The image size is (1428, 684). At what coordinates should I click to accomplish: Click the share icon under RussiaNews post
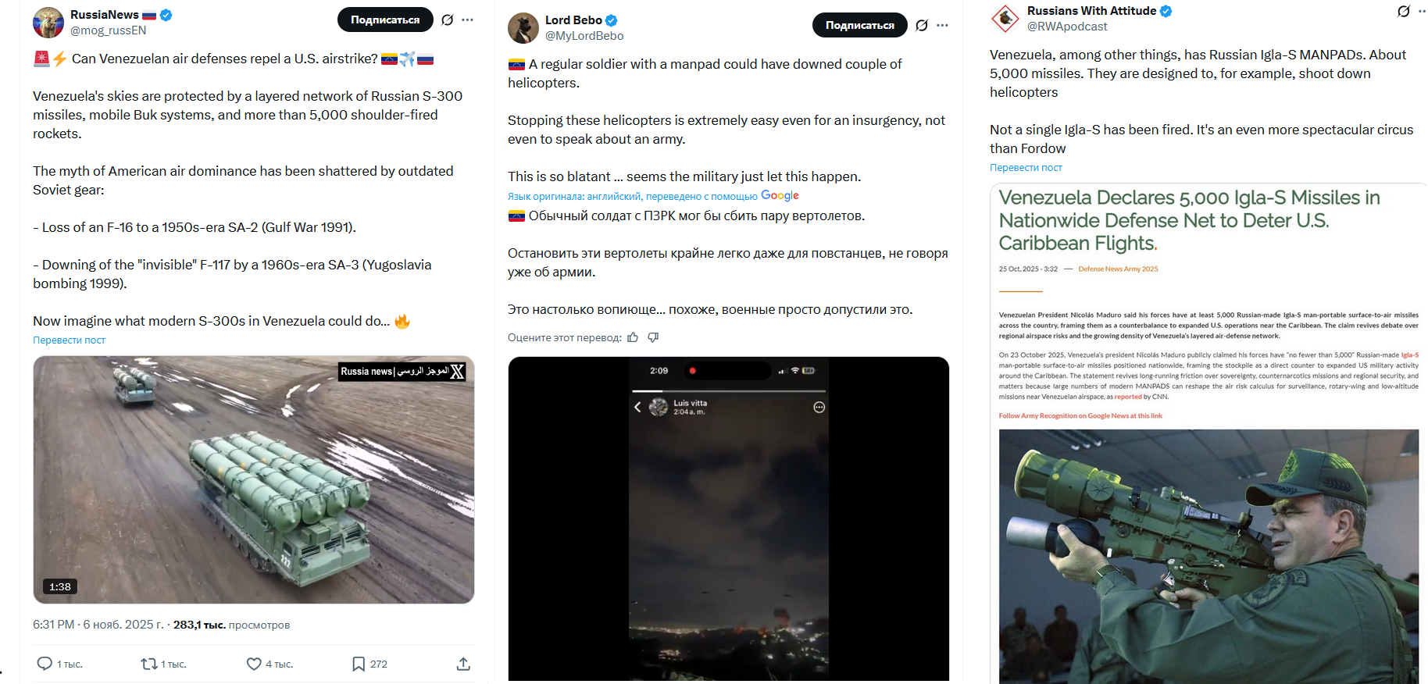pos(463,664)
